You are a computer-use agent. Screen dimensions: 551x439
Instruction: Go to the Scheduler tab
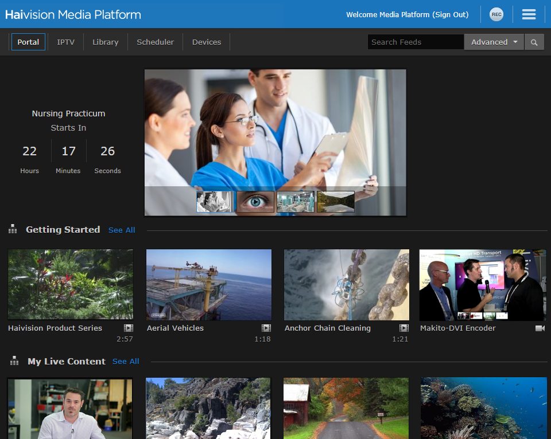pos(155,42)
